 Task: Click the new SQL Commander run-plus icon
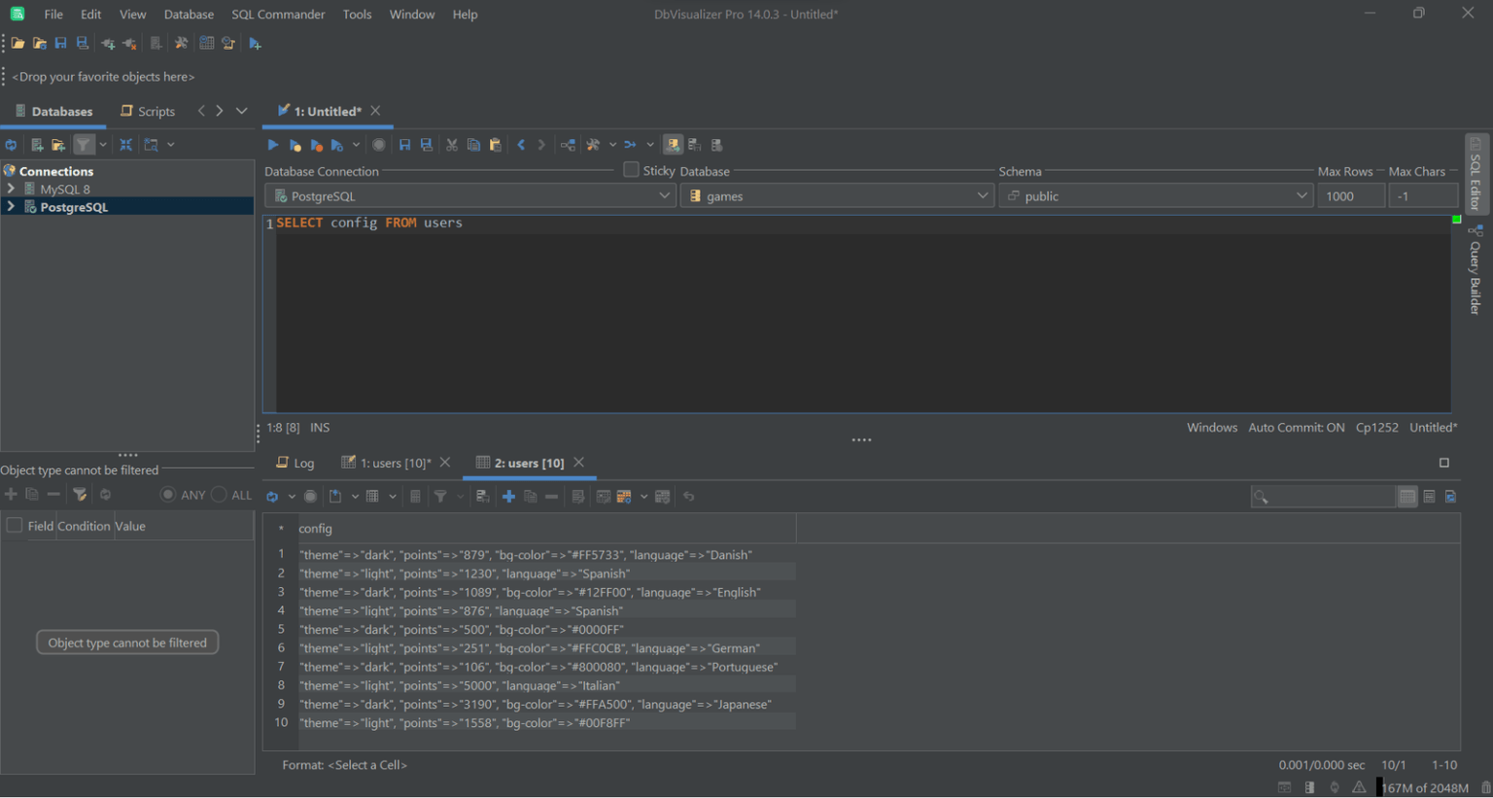click(256, 44)
